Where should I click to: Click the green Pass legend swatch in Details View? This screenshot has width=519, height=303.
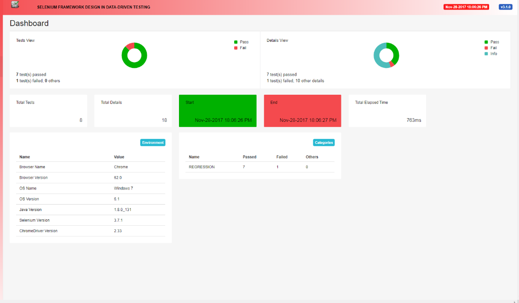coord(486,42)
